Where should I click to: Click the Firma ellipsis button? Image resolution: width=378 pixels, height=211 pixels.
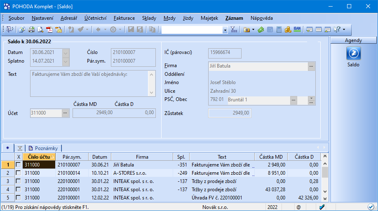[311, 66]
